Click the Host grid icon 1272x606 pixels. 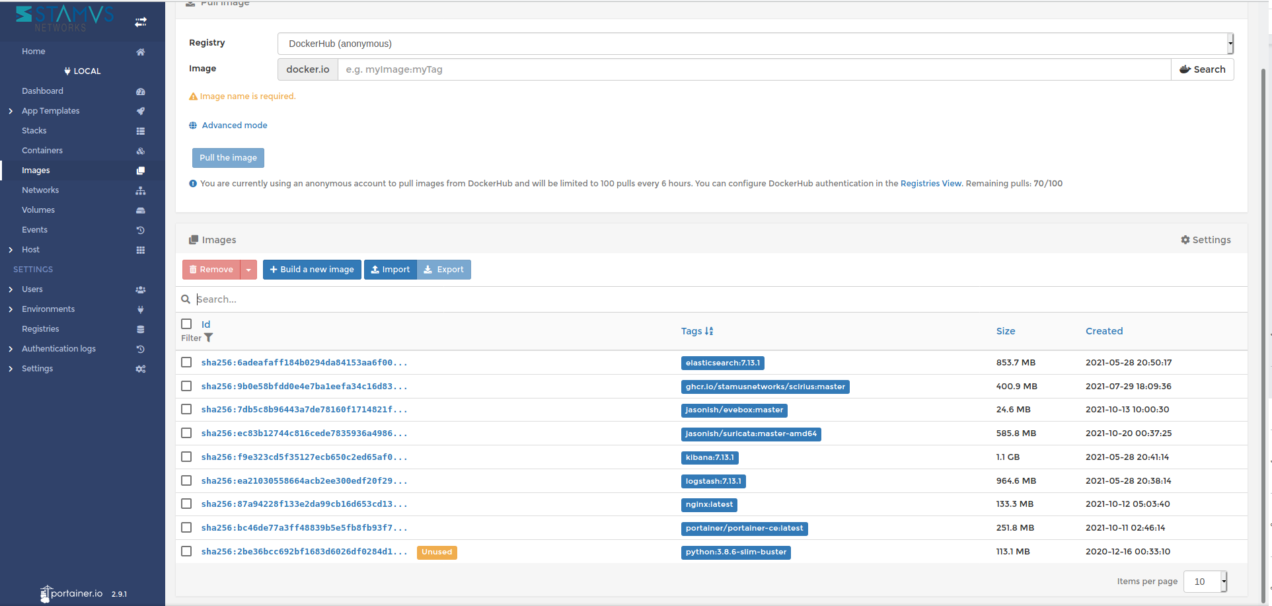click(141, 250)
